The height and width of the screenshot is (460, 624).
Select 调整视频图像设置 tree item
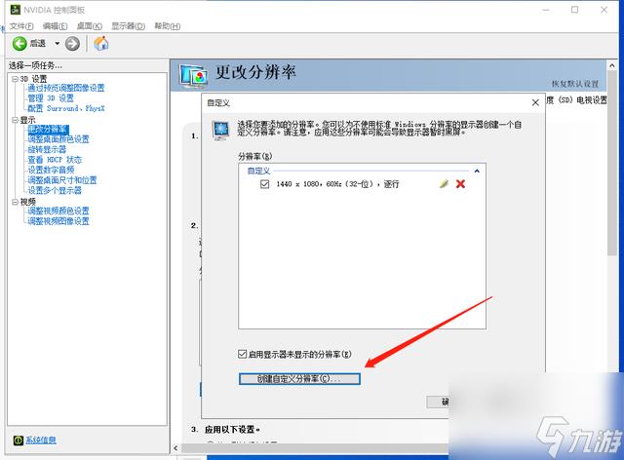click(58, 221)
